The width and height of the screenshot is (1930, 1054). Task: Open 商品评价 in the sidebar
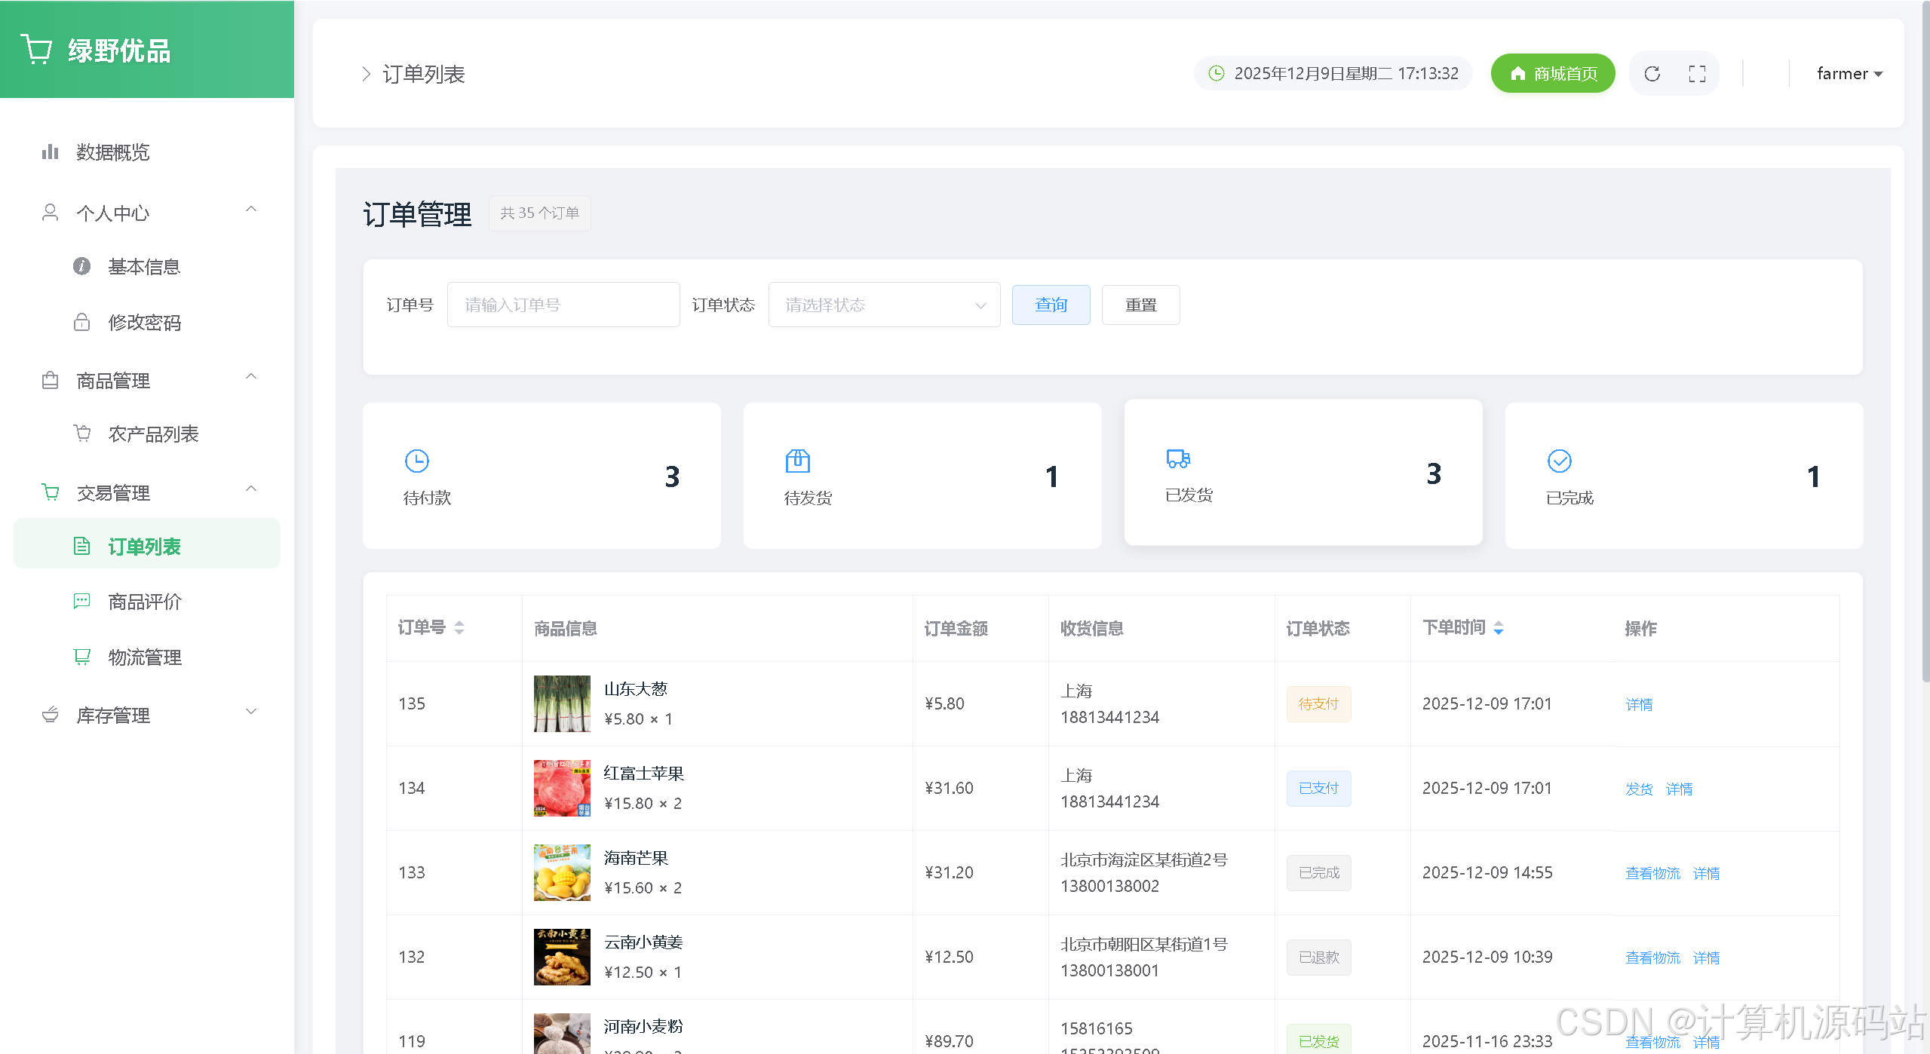pyautogui.click(x=145, y=602)
